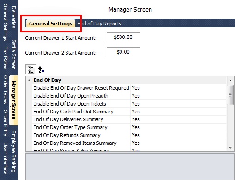
Task: Select End Of Day Removed Items Summary row
Action: [x=81, y=143]
